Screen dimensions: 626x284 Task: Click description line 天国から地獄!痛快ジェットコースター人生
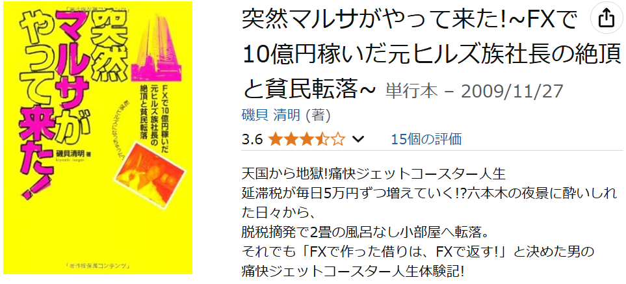[x=374, y=174]
